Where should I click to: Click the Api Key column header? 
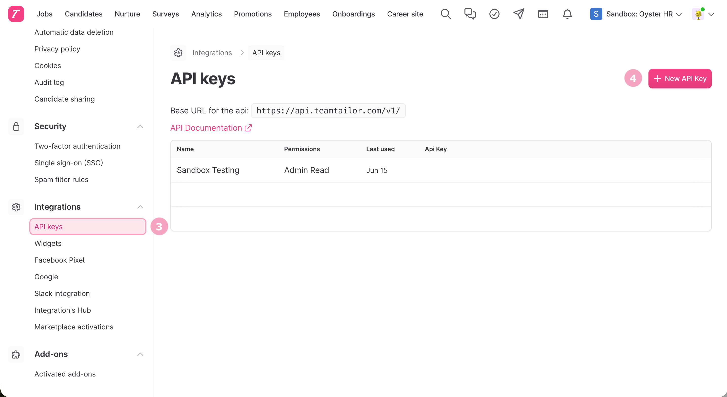pyautogui.click(x=436, y=149)
